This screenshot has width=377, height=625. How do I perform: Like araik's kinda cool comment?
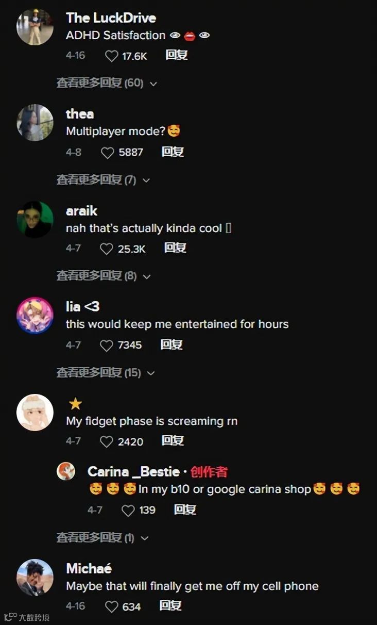(x=106, y=249)
